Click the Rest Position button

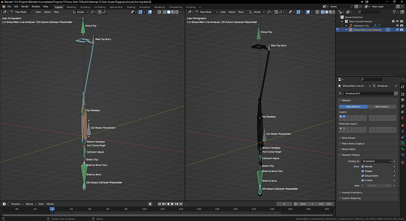(382, 107)
